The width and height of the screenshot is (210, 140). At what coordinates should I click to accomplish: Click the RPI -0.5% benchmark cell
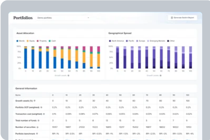coord(70,134)
